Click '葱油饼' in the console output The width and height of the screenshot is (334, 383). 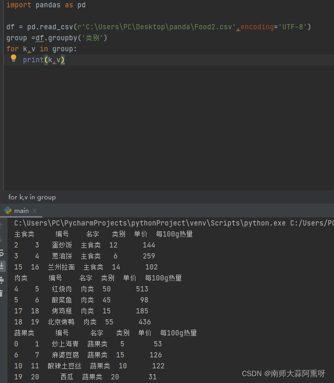[62, 256]
